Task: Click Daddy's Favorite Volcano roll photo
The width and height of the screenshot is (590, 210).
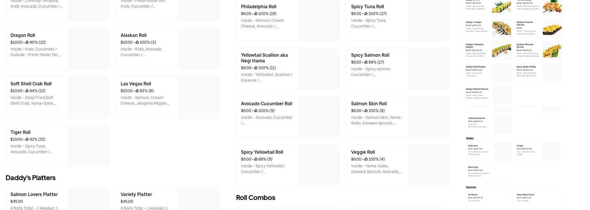Action: 552,28
